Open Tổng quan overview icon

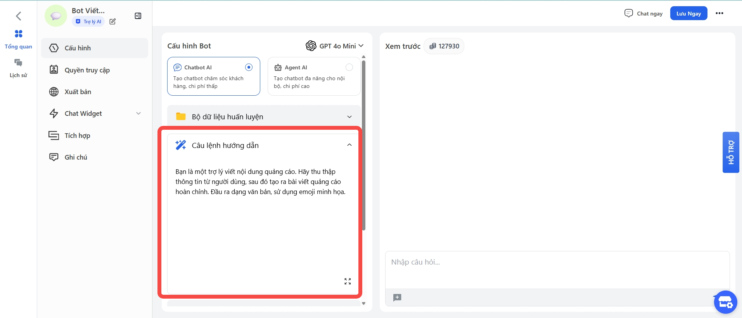[x=18, y=34]
